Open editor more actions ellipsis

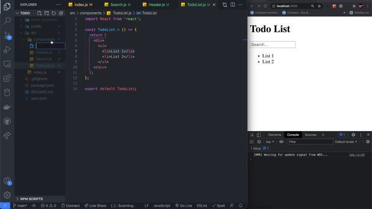pyautogui.click(x=240, y=5)
